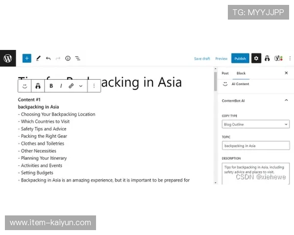
Task: Click the Publish button
Action: (x=240, y=58)
